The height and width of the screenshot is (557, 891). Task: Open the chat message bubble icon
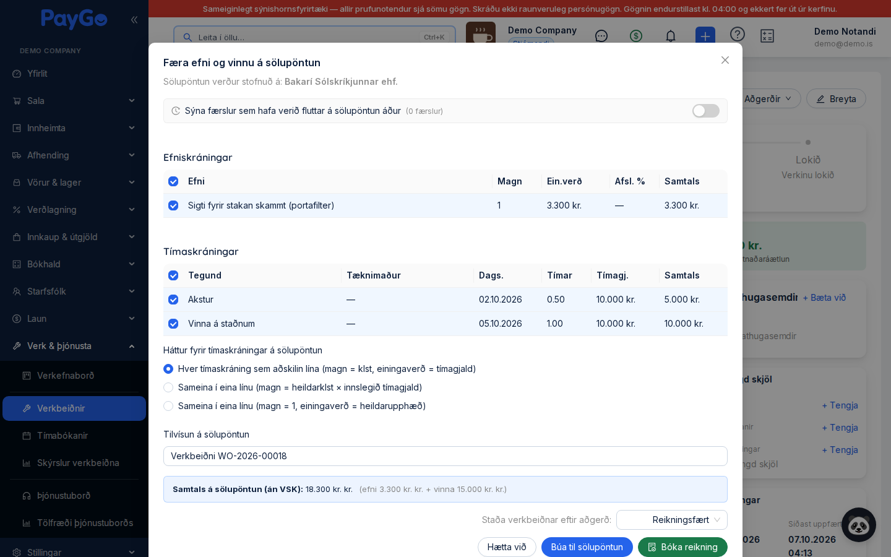click(601, 36)
